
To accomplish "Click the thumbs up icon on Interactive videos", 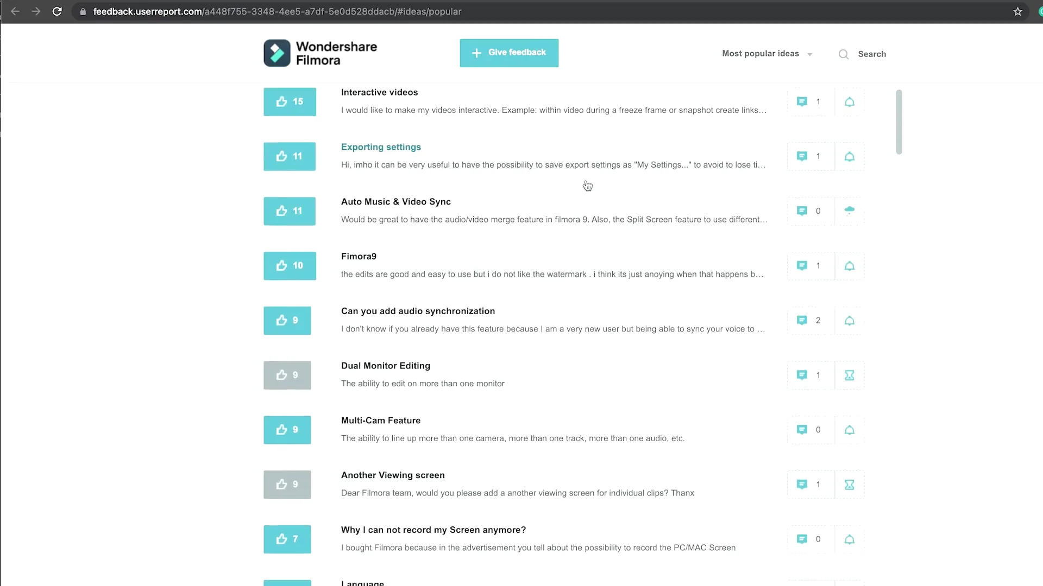I will click(281, 101).
